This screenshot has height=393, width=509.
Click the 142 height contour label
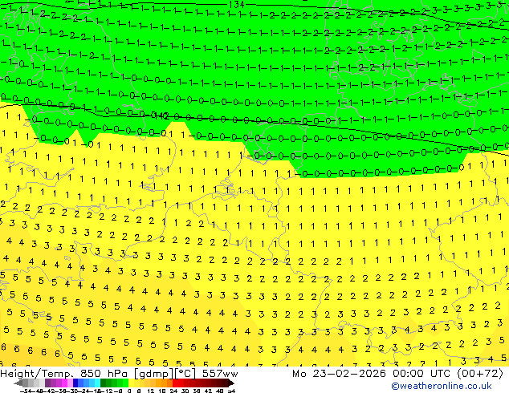pyautogui.click(x=161, y=115)
